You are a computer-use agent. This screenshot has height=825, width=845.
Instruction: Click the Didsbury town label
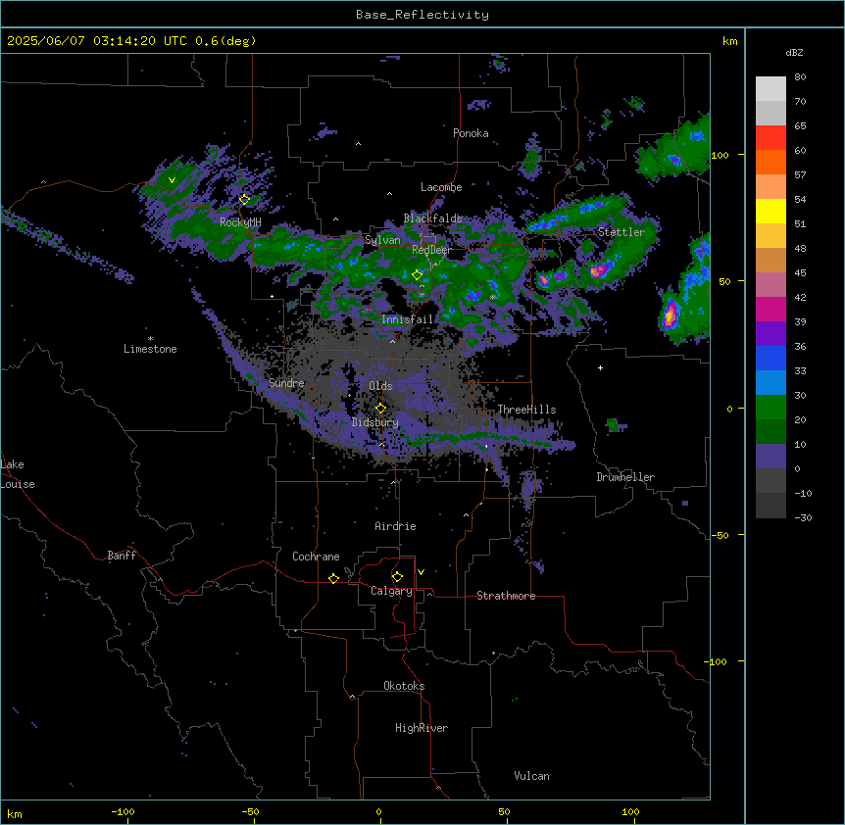[x=374, y=422]
